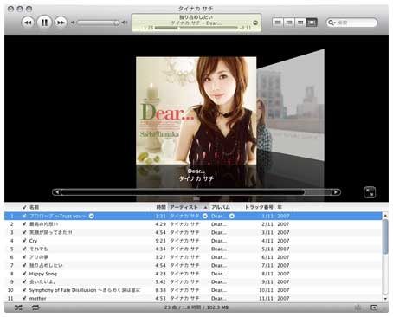The width and height of the screenshot is (393, 317).
Task: Select the tilted next album cover
Action: point(290,106)
